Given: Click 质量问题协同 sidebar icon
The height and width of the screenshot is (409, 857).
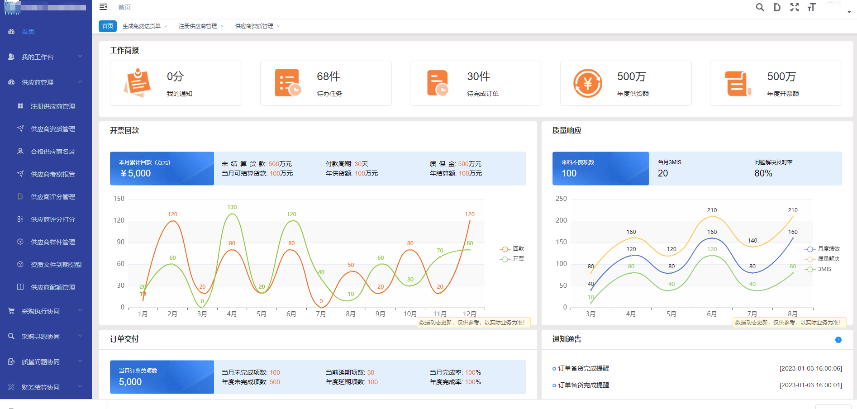Looking at the screenshot, I should point(11,362).
